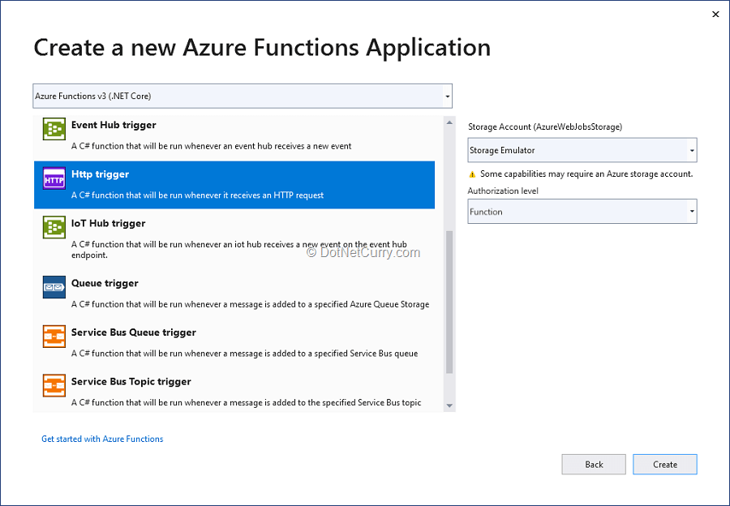This screenshot has width=730, height=506.
Task: Click the Queue trigger envelope icon
Action: [x=54, y=287]
